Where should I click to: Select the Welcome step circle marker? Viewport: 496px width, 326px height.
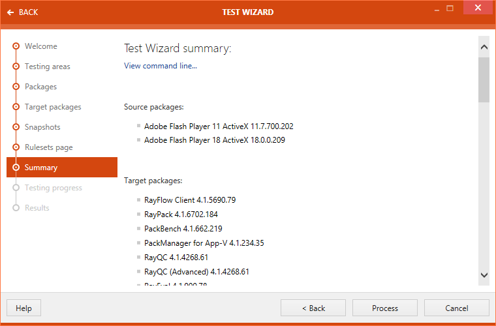pyautogui.click(x=16, y=46)
